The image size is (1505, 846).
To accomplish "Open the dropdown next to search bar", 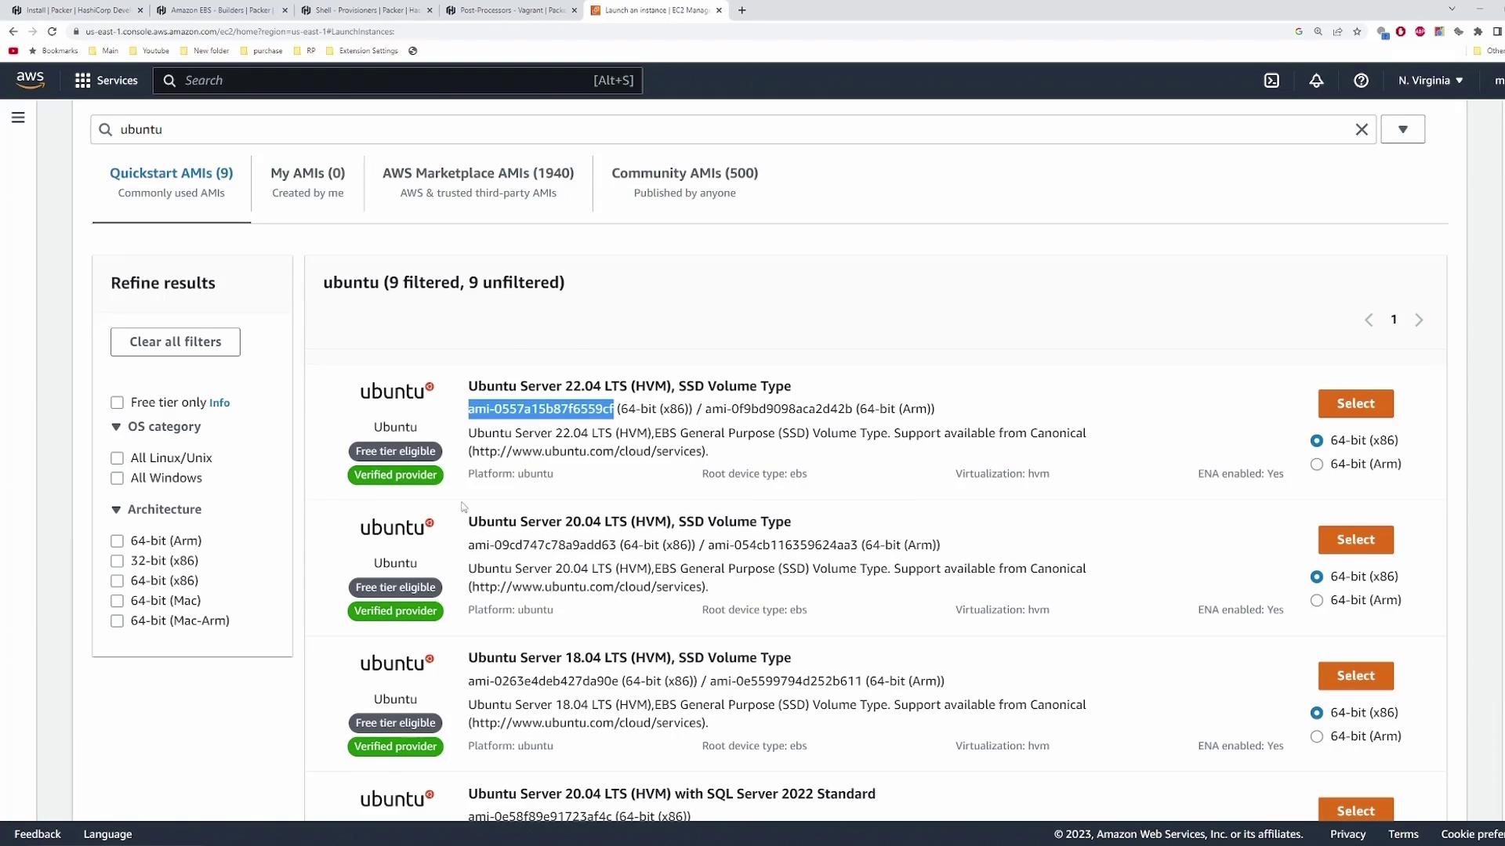I will (x=1402, y=129).
